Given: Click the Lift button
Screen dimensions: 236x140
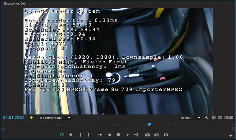Looking at the screenshot, I should point(147,135).
